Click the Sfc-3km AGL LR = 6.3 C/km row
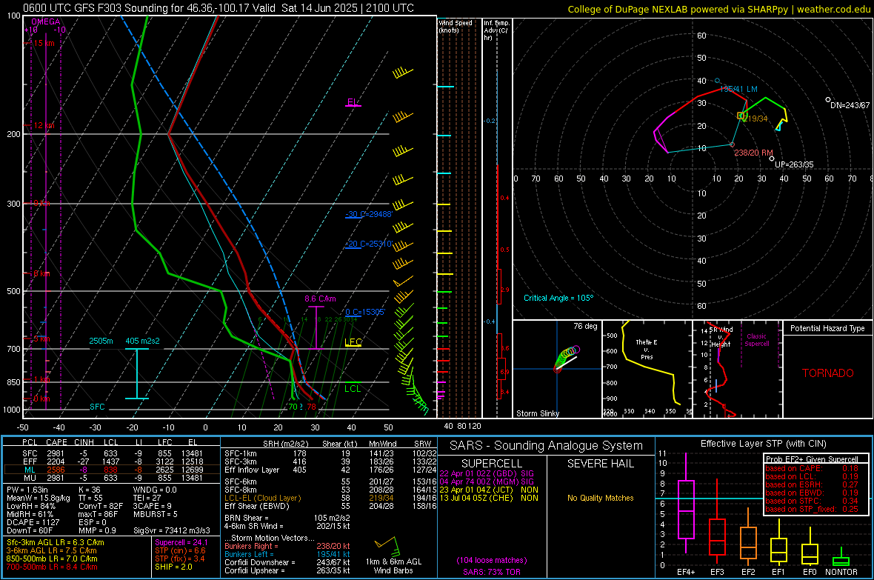This screenshot has height=580, width=874. point(56,542)
